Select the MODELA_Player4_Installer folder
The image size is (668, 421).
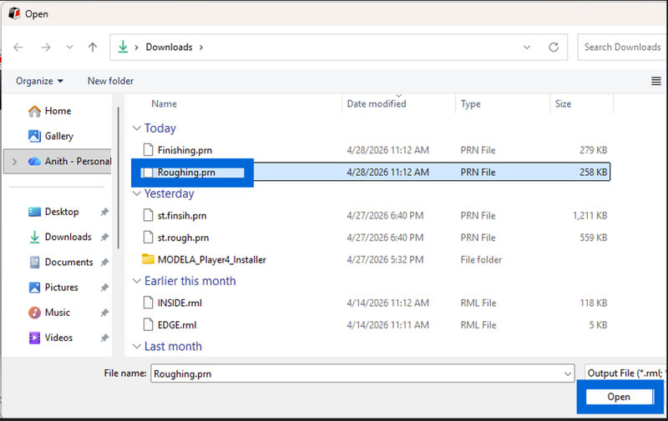point(212,259)
